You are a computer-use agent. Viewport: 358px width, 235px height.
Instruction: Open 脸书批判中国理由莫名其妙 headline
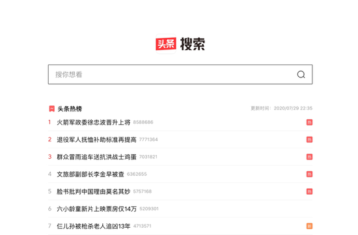93,191
